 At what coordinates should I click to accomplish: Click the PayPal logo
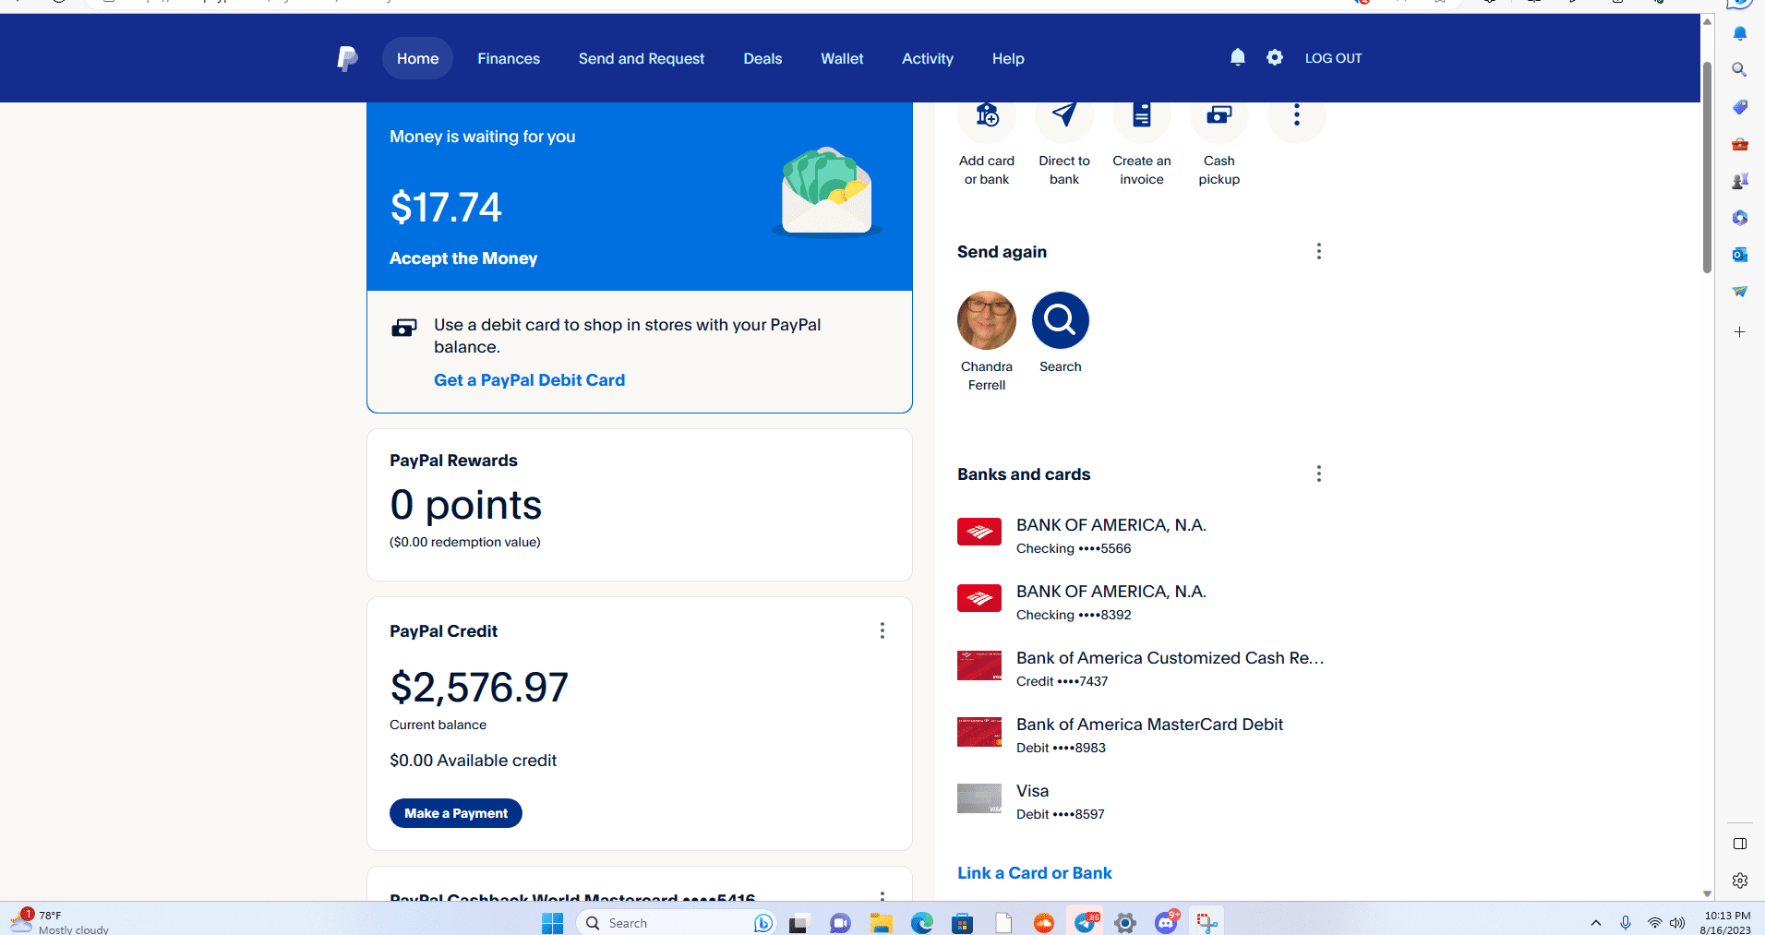coord(347,58)
